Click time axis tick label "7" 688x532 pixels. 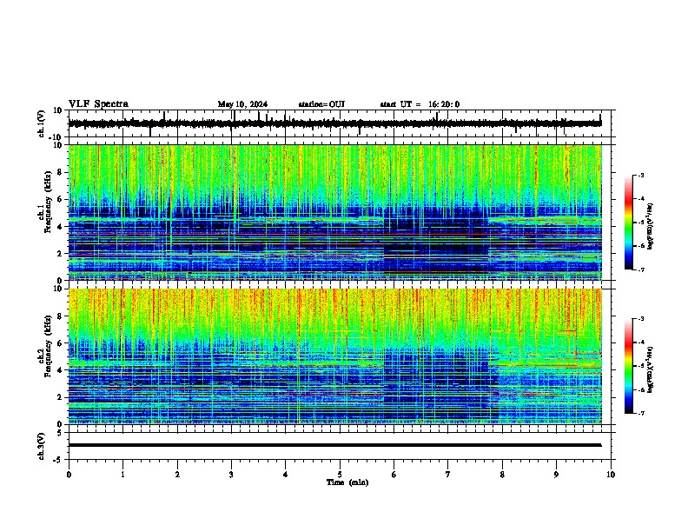pyautogui.click(x=448, y=475)
